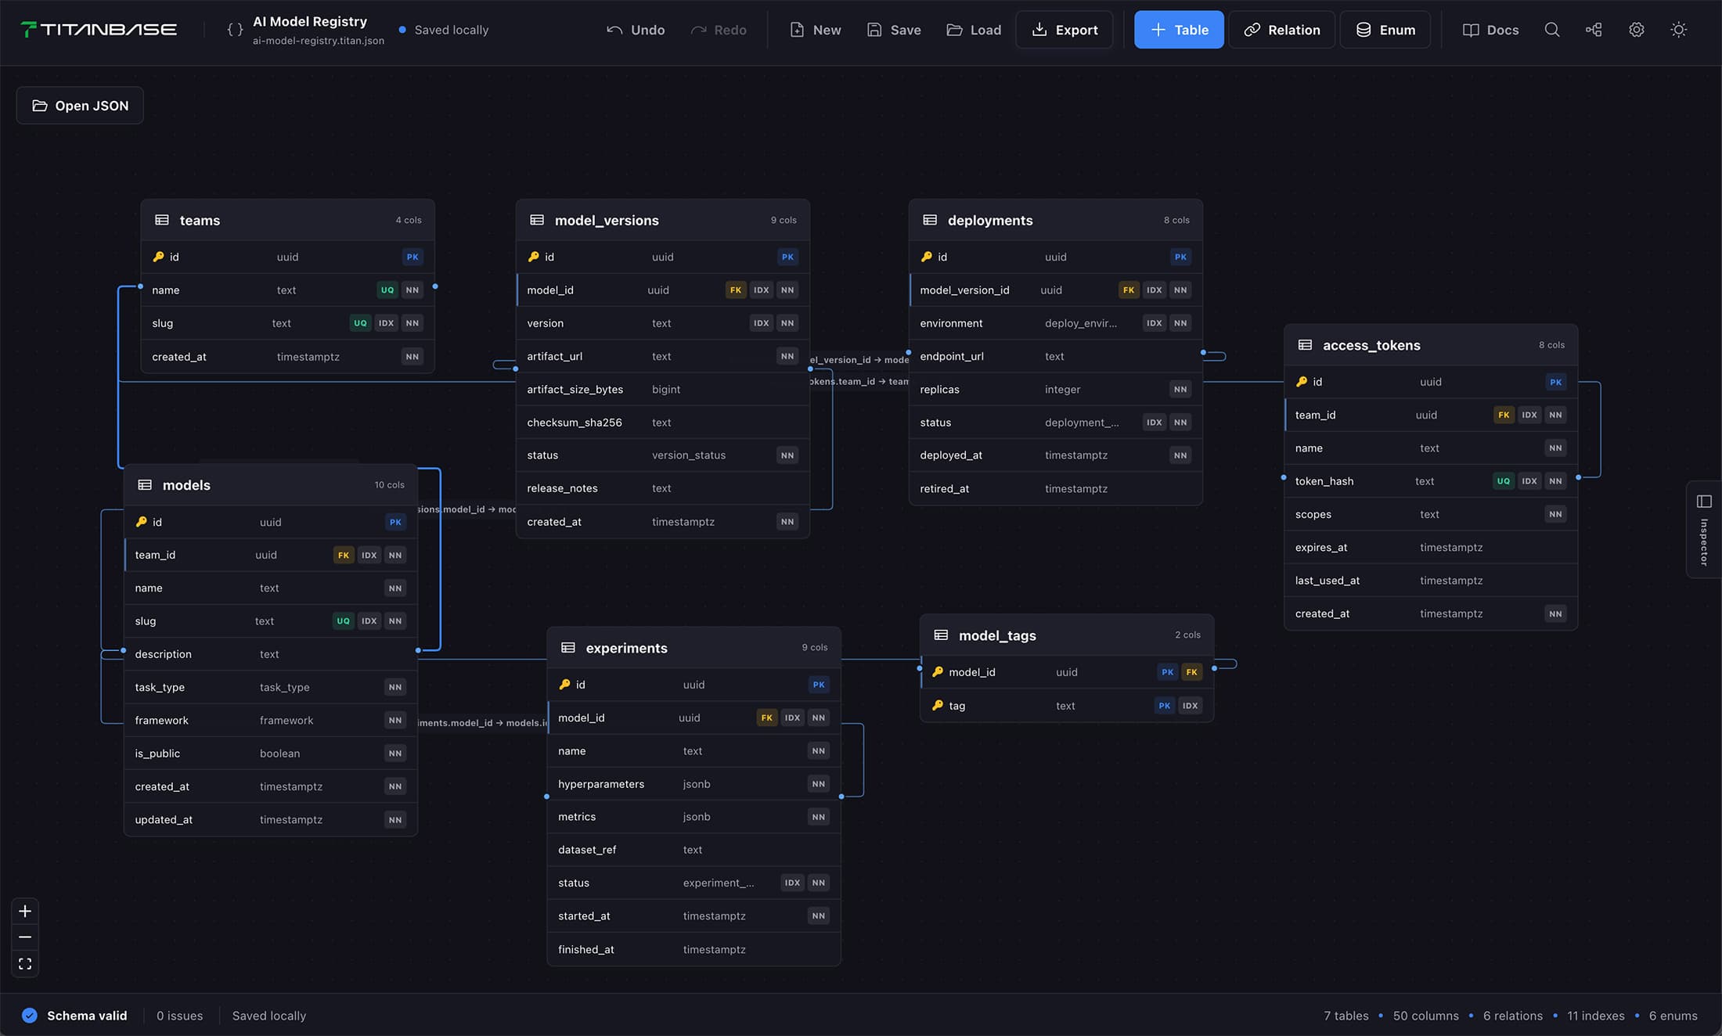Click Load in the toolbar
The image size is (1722, 1036).
point(974,30)
